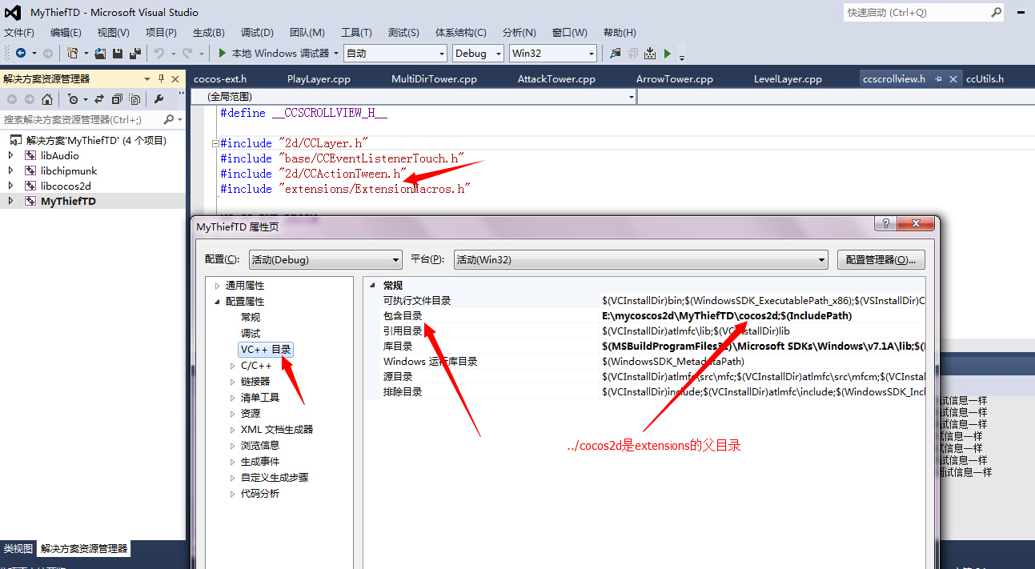Image resolution: width=1035 pixels, height=569 pixels.
Task: Pin the ccscrollview.h tab
Action: [937, 78]
